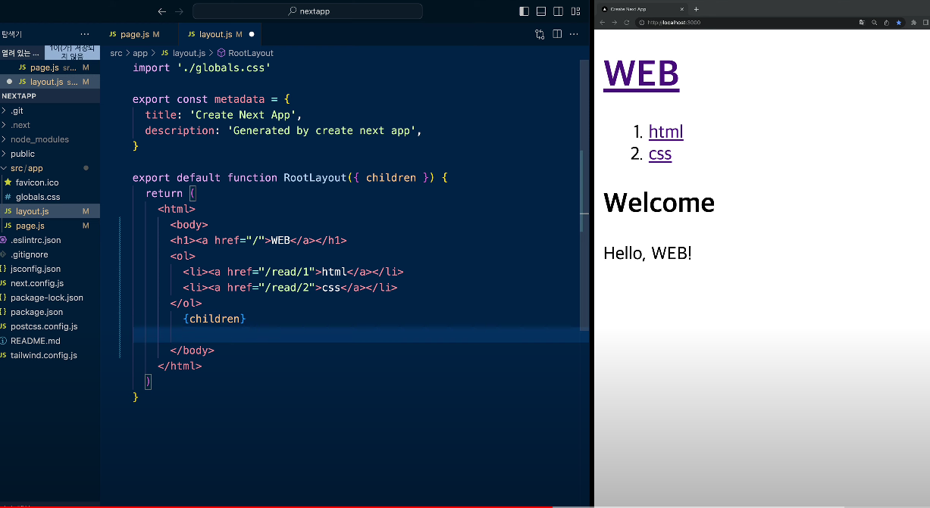Click the browser forward arrow

click(615, 23)
